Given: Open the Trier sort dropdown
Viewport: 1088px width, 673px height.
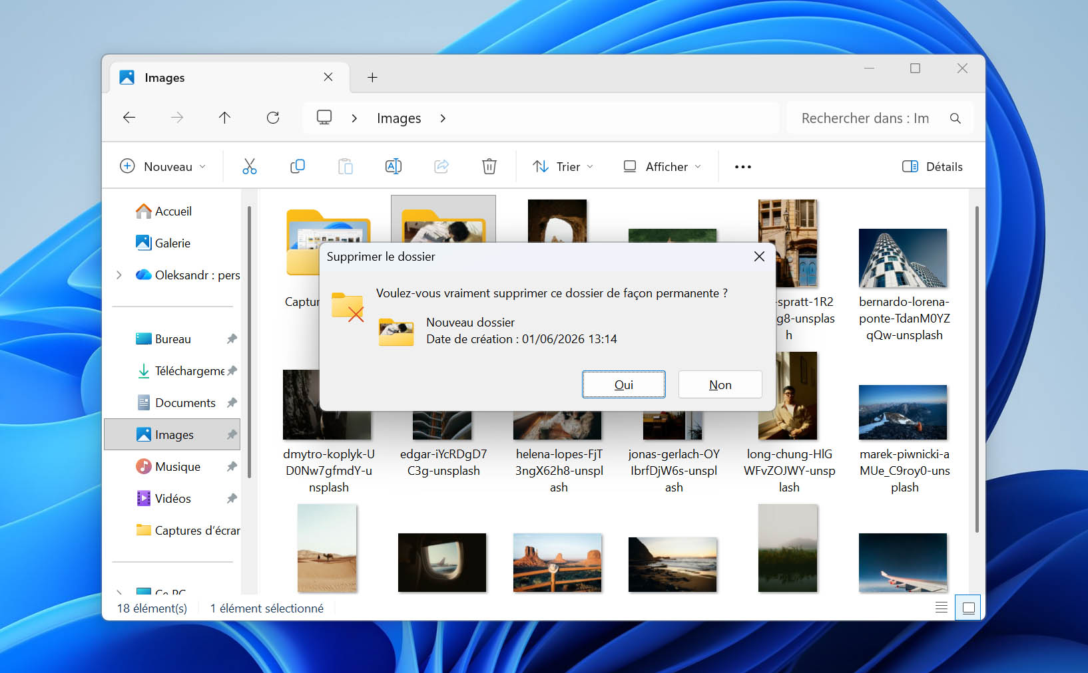Looking at the screenshot, I should pyautogui.click(x=563, y=166).
